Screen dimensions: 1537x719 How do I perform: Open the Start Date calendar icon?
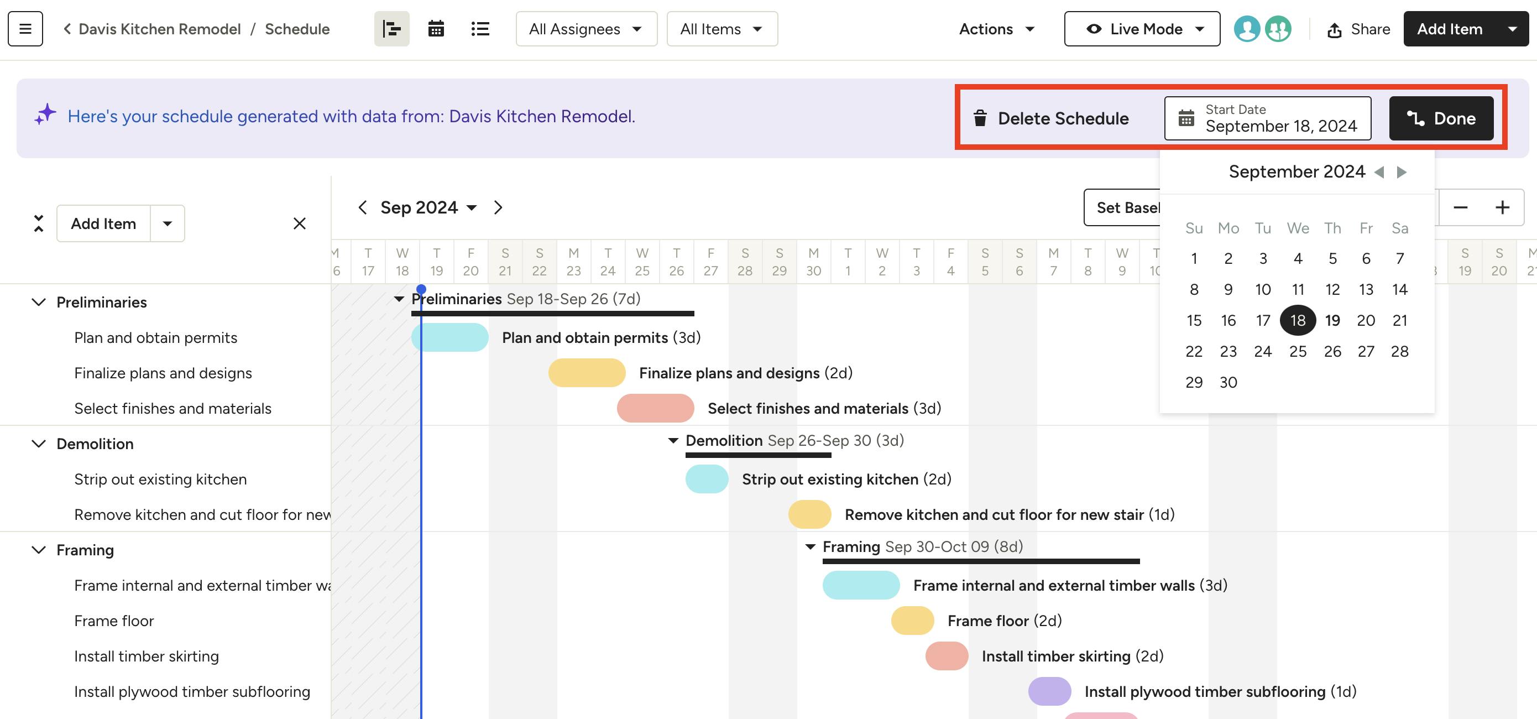1185,118
